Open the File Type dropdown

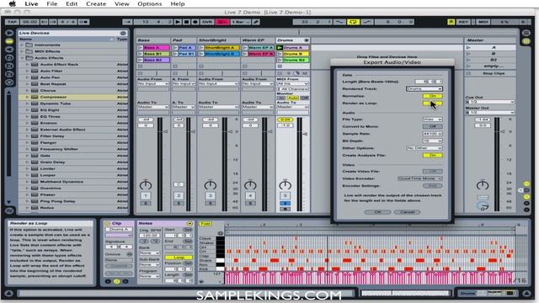tap(432, 120)
